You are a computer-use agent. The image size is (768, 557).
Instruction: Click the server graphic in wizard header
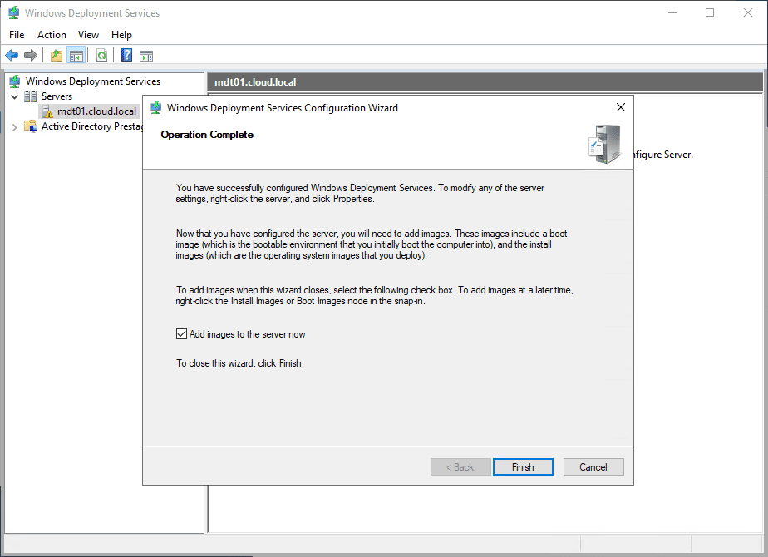605,144
